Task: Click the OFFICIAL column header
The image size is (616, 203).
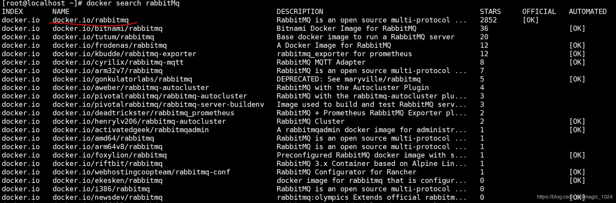Action: click(539, 12)
